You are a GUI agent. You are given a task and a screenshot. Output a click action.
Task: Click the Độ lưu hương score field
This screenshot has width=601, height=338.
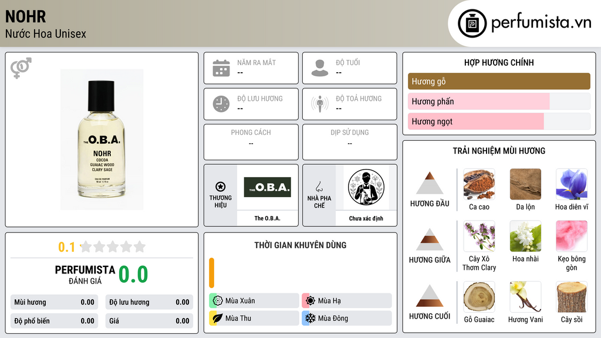pos(149,302)
